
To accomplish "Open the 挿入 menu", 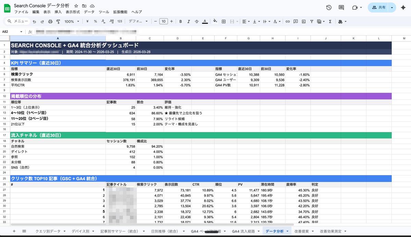I will point(58,12).
